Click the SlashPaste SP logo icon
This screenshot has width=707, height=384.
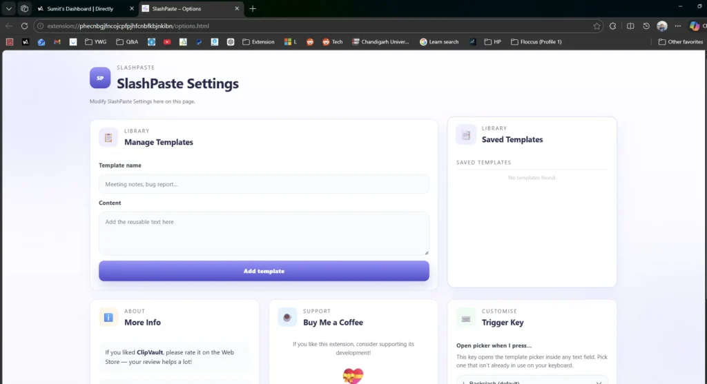tap(100, 78)
